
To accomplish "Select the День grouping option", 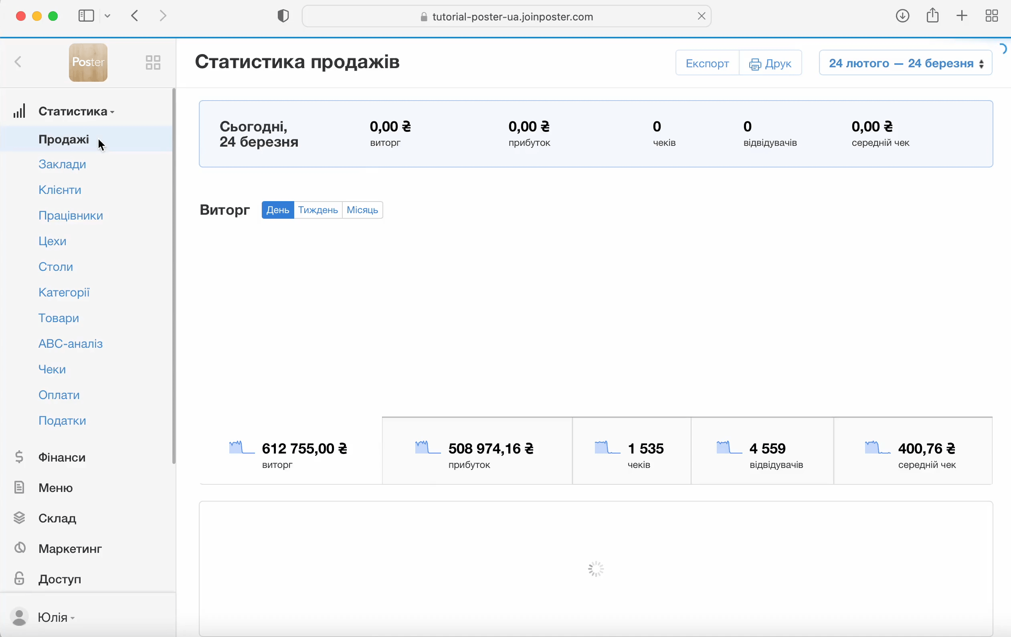I will pyautogui.click(x=277, y=210).
